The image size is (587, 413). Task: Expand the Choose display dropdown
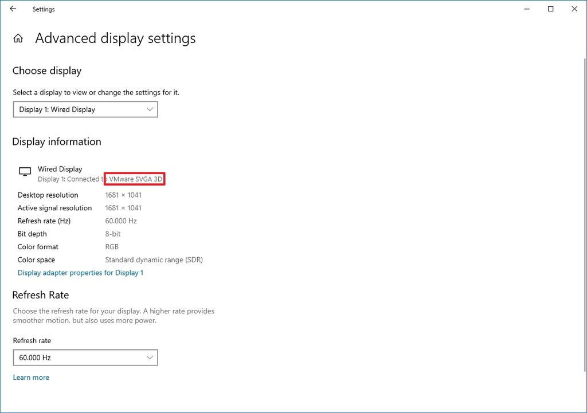pyautogui.click(x=85, y=109)
